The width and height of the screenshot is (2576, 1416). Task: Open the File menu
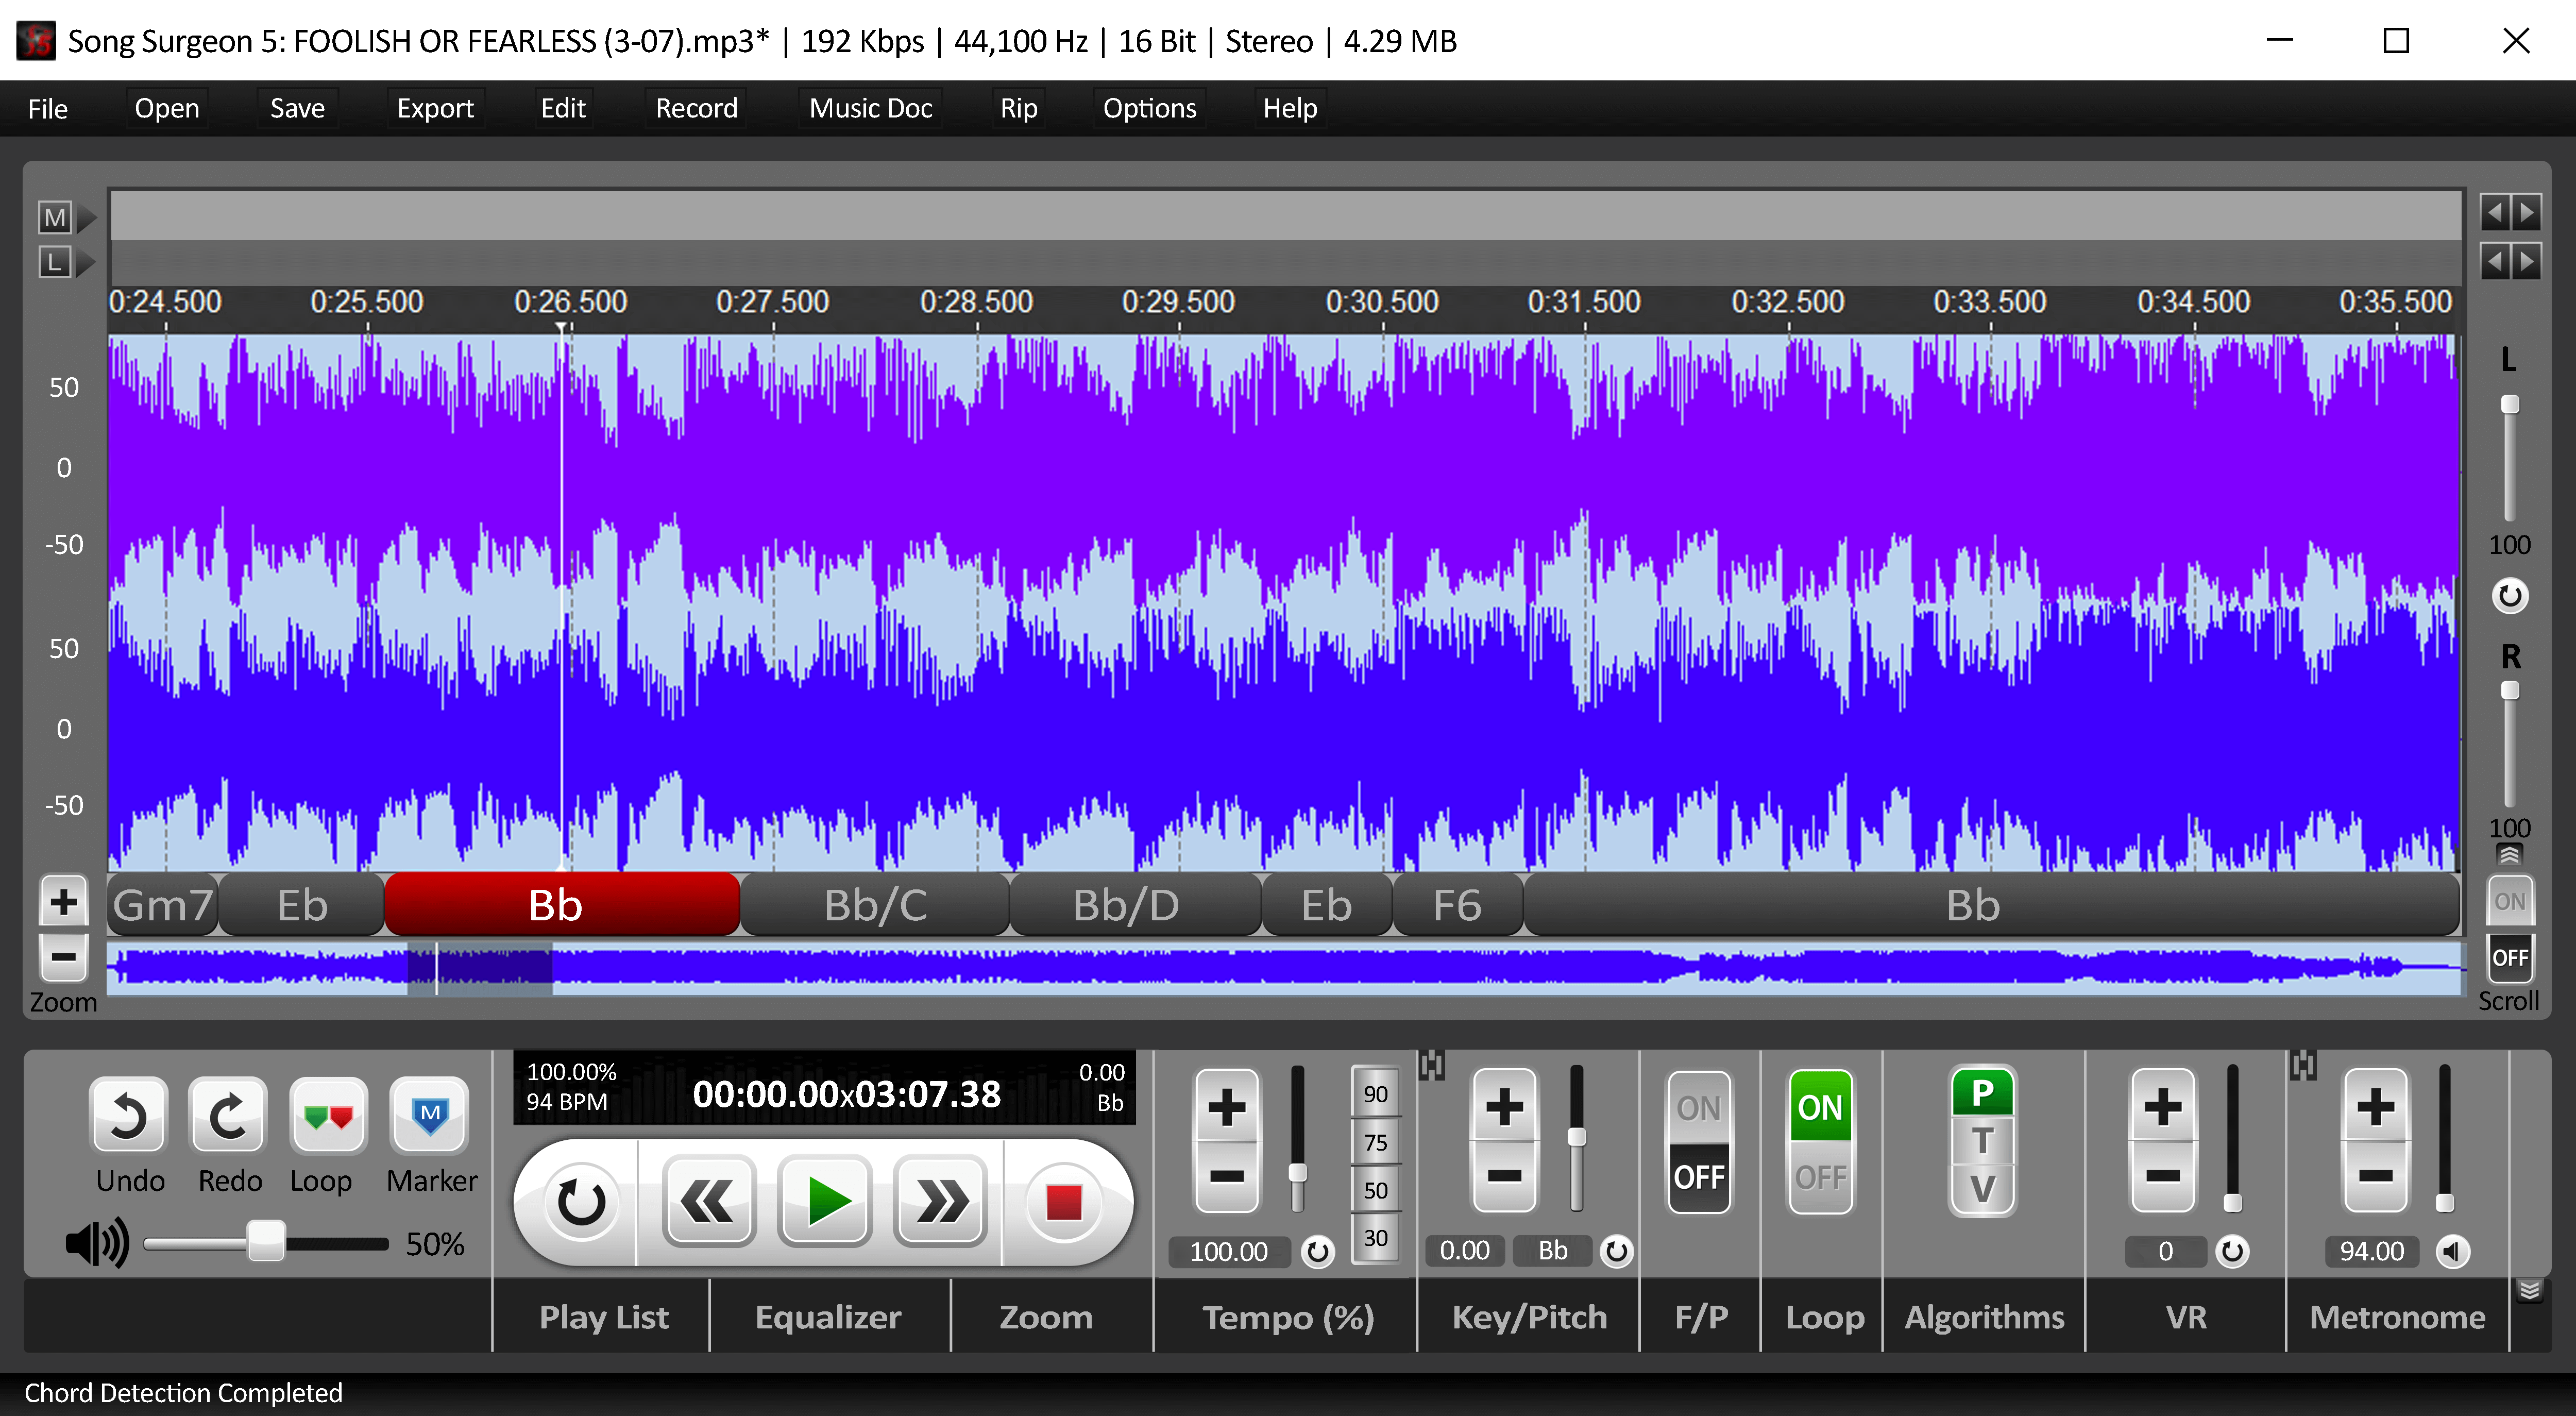point(47,108)
